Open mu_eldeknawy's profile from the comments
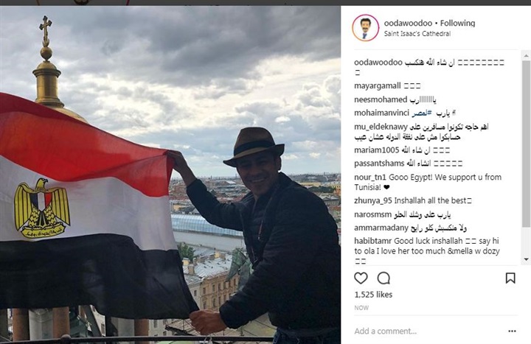This screenshot has height=344, width=531. click(381, 127)
